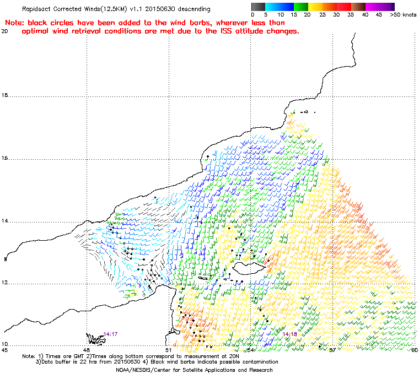Click the latitude label 14
Image resolution: width=419 pixels, height=379 pixels.
(x=4, y=221)
